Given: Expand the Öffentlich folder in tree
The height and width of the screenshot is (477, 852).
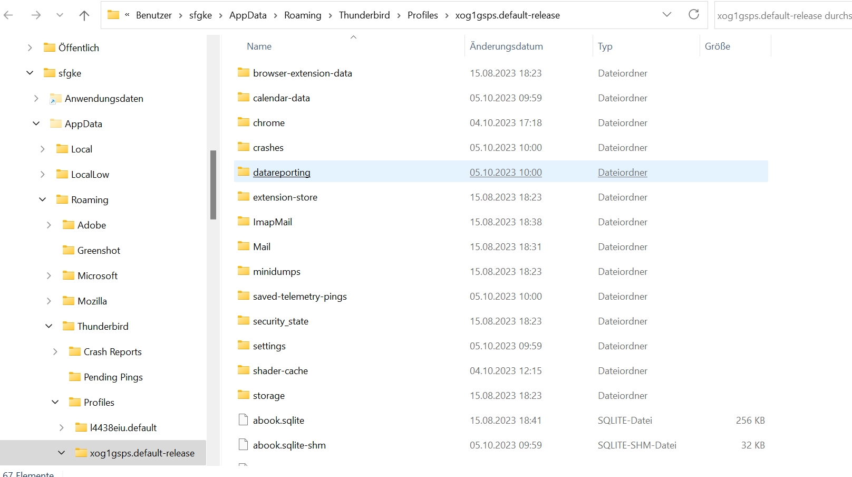Looking at the screenshot, I should (30, 47).
